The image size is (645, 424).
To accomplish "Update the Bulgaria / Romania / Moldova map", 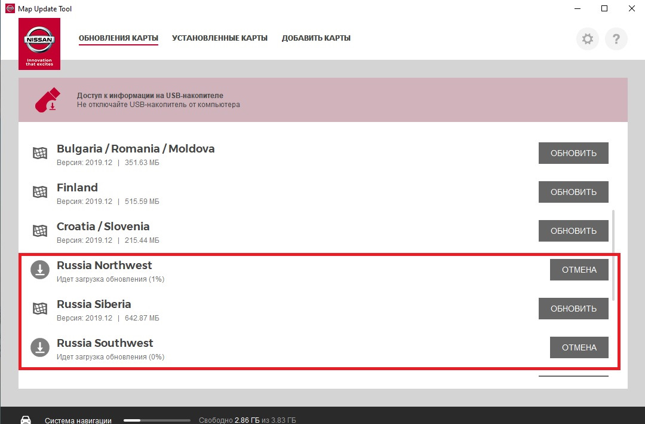I will point(573,153).
